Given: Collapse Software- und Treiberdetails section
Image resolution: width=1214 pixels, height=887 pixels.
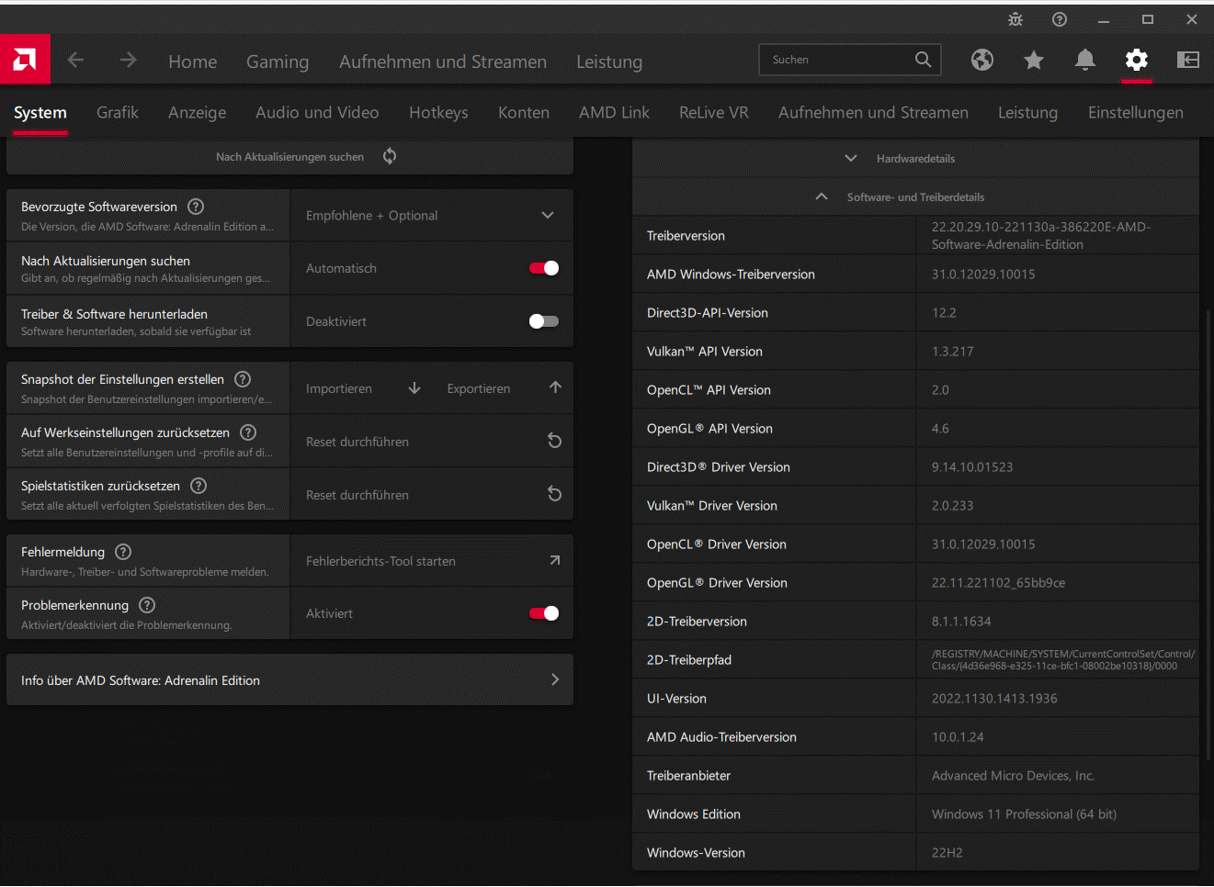Looking at the screenshot, I should tap(915, 197).
